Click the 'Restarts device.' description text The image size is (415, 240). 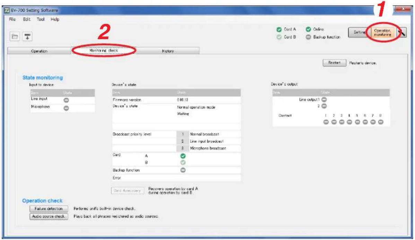363,63
